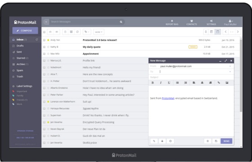Check the Superman message checkbox
Image resolution: width=252 pixels, height=162 pixels.
tap(44, 115)
